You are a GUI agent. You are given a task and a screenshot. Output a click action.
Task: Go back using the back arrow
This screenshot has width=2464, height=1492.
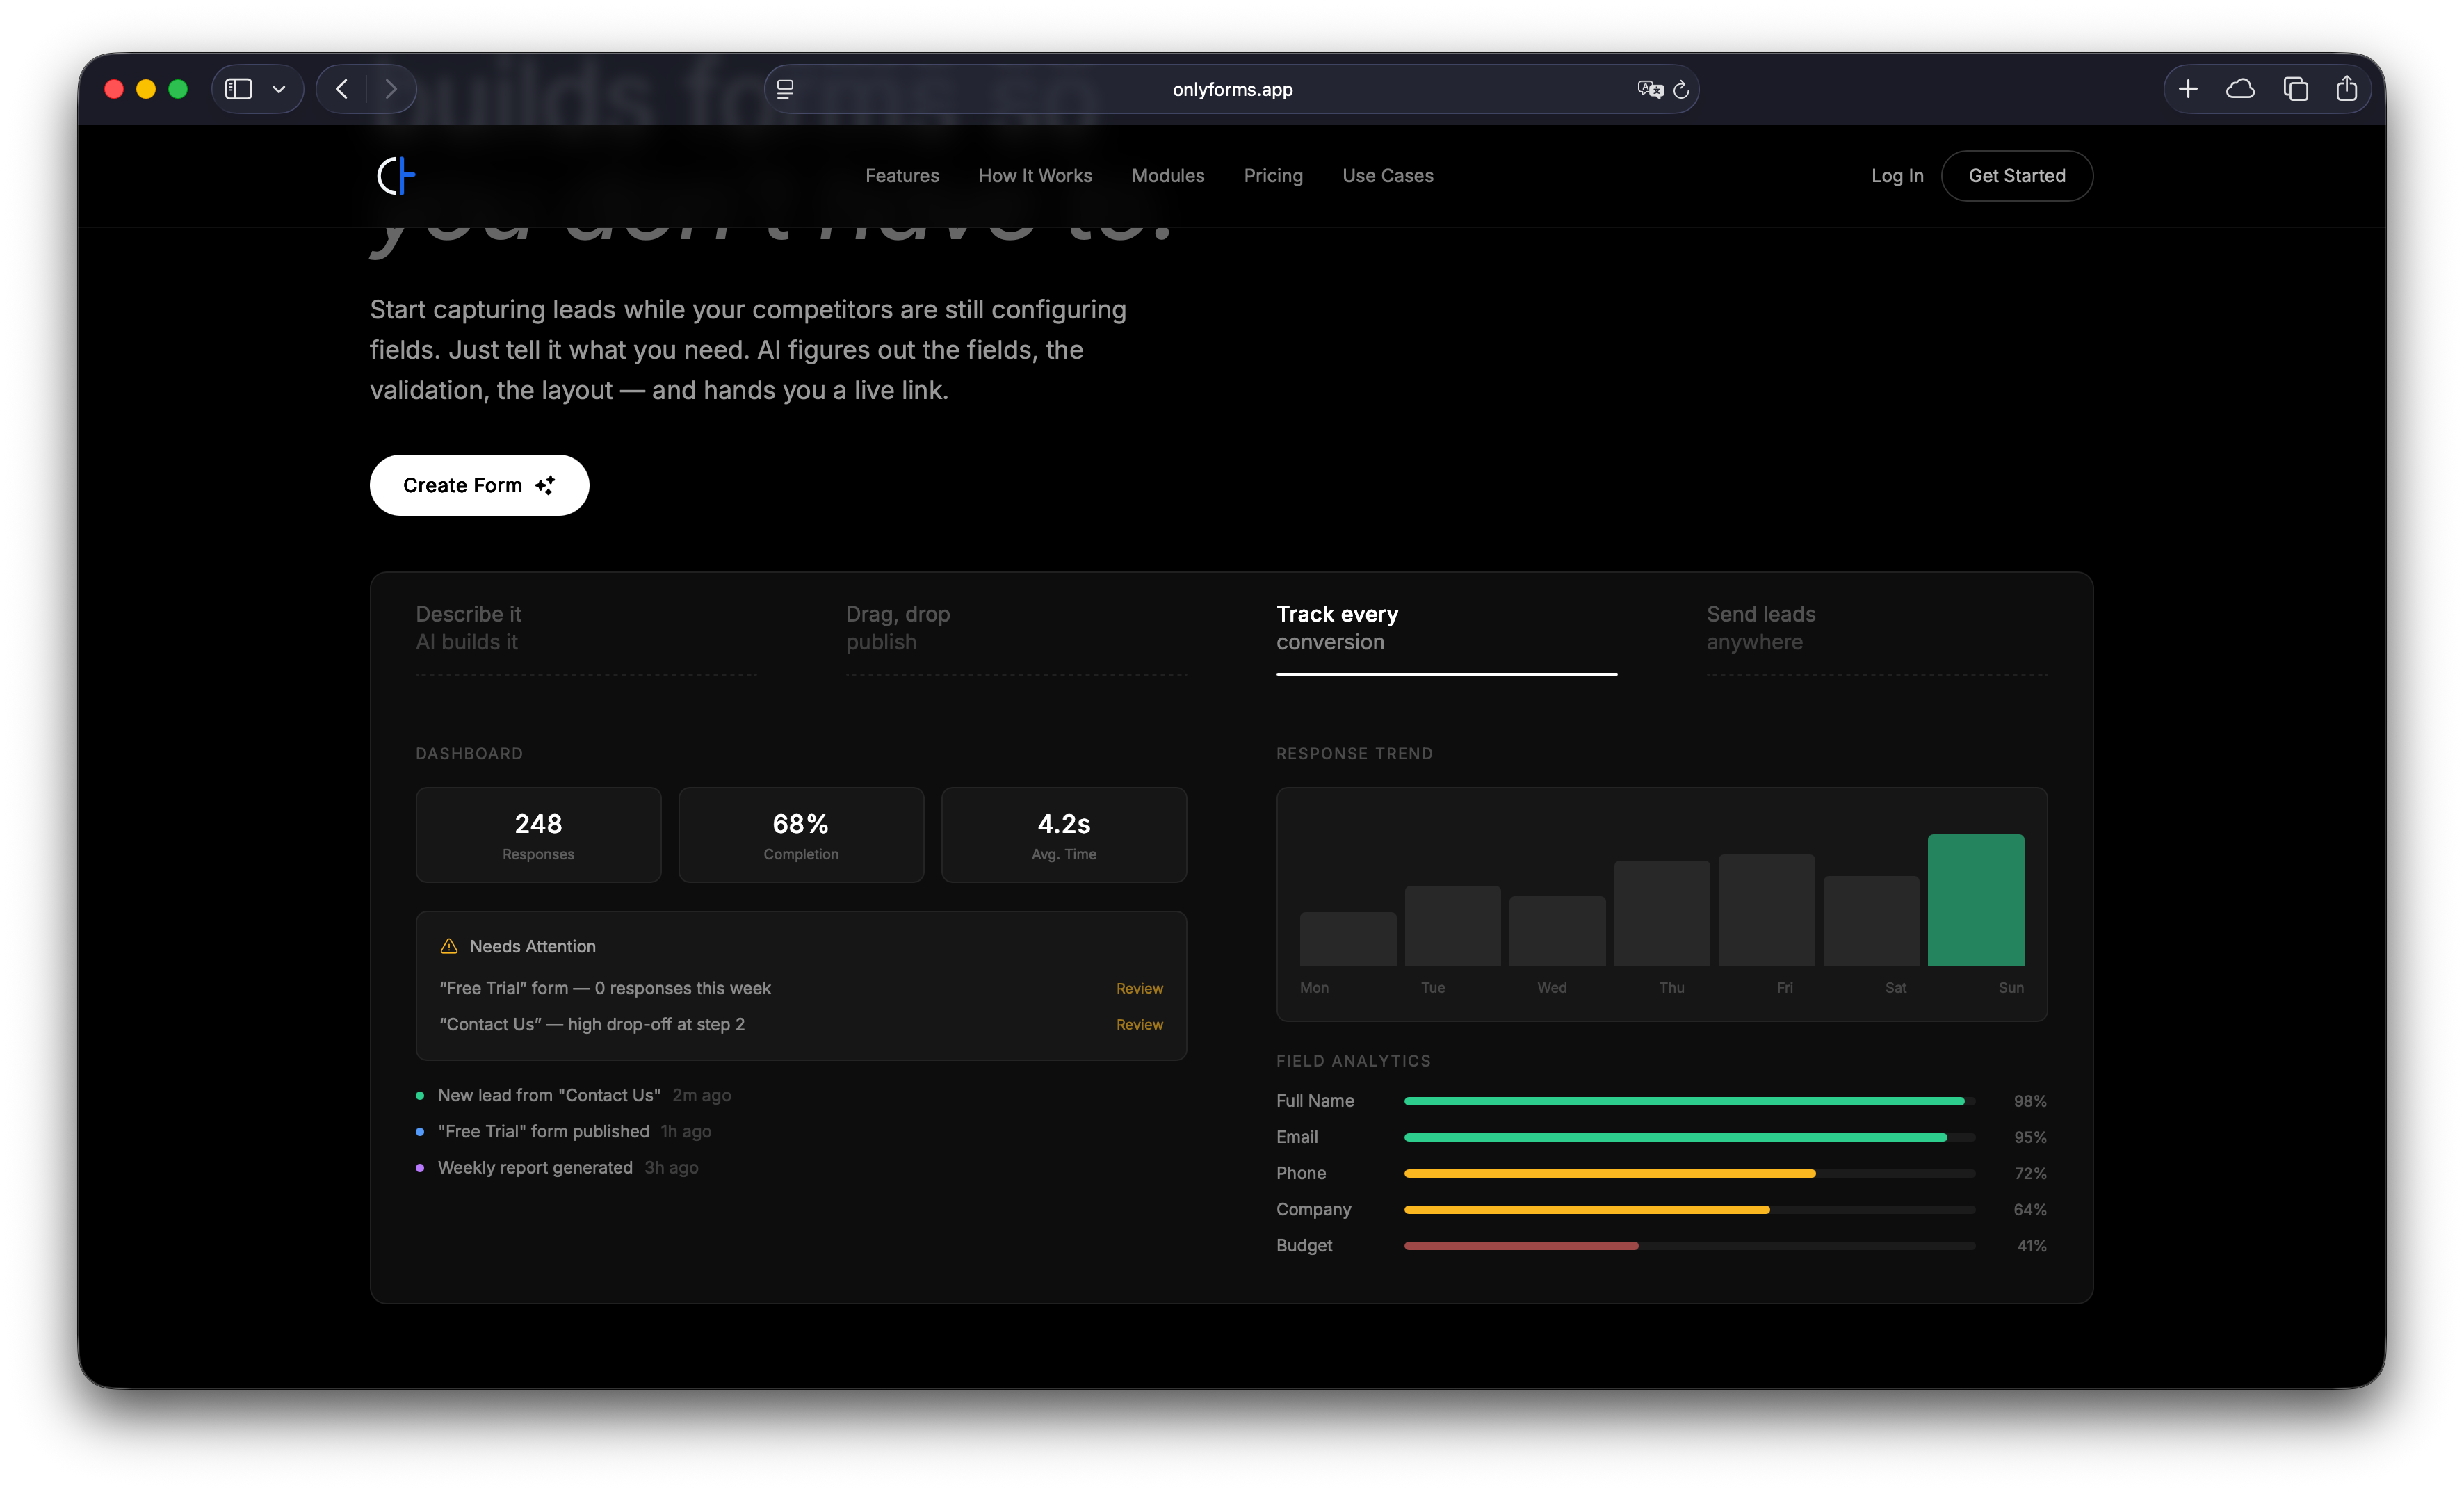(342, 89)
